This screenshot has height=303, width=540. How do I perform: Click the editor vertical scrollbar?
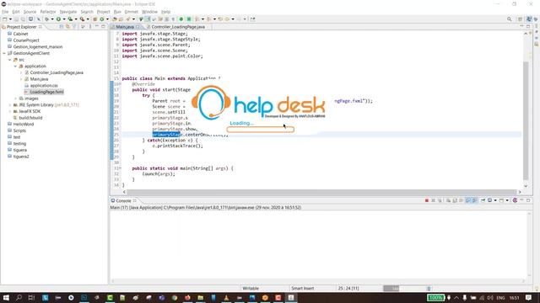click(x=526, y=120)
